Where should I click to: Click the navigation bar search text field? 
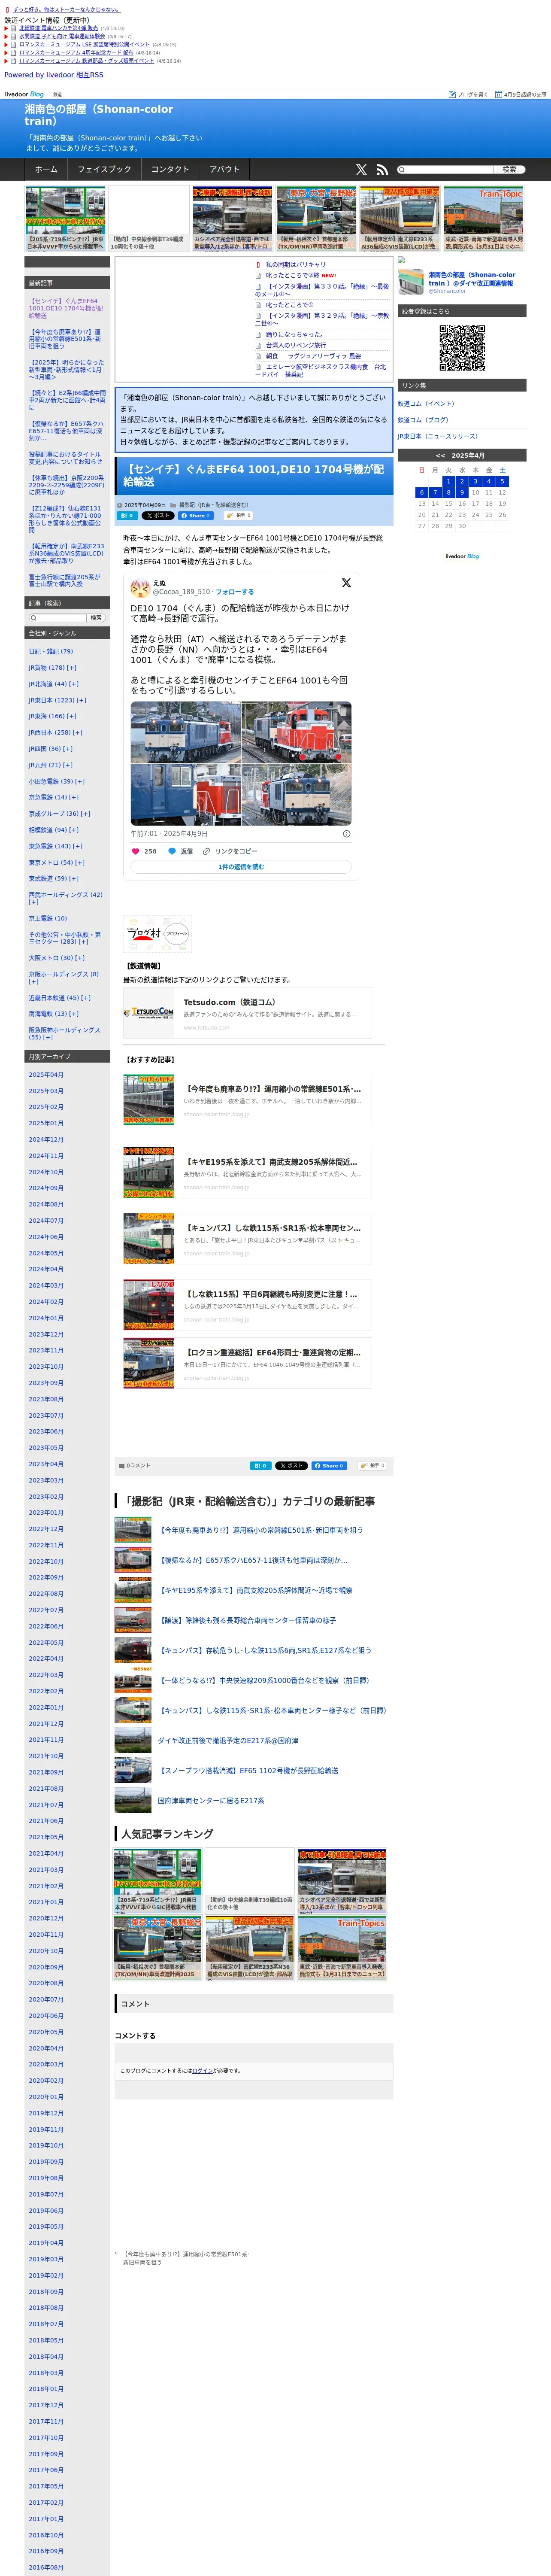(446, 169)
